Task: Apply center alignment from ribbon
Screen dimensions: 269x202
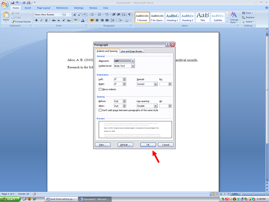Action: (97, 20)
